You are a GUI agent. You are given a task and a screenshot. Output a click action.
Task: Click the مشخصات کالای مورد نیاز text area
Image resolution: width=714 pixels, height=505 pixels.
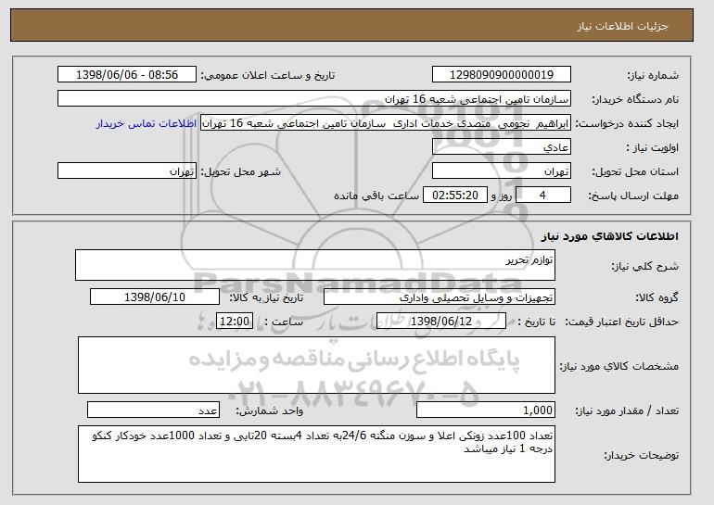316,365
